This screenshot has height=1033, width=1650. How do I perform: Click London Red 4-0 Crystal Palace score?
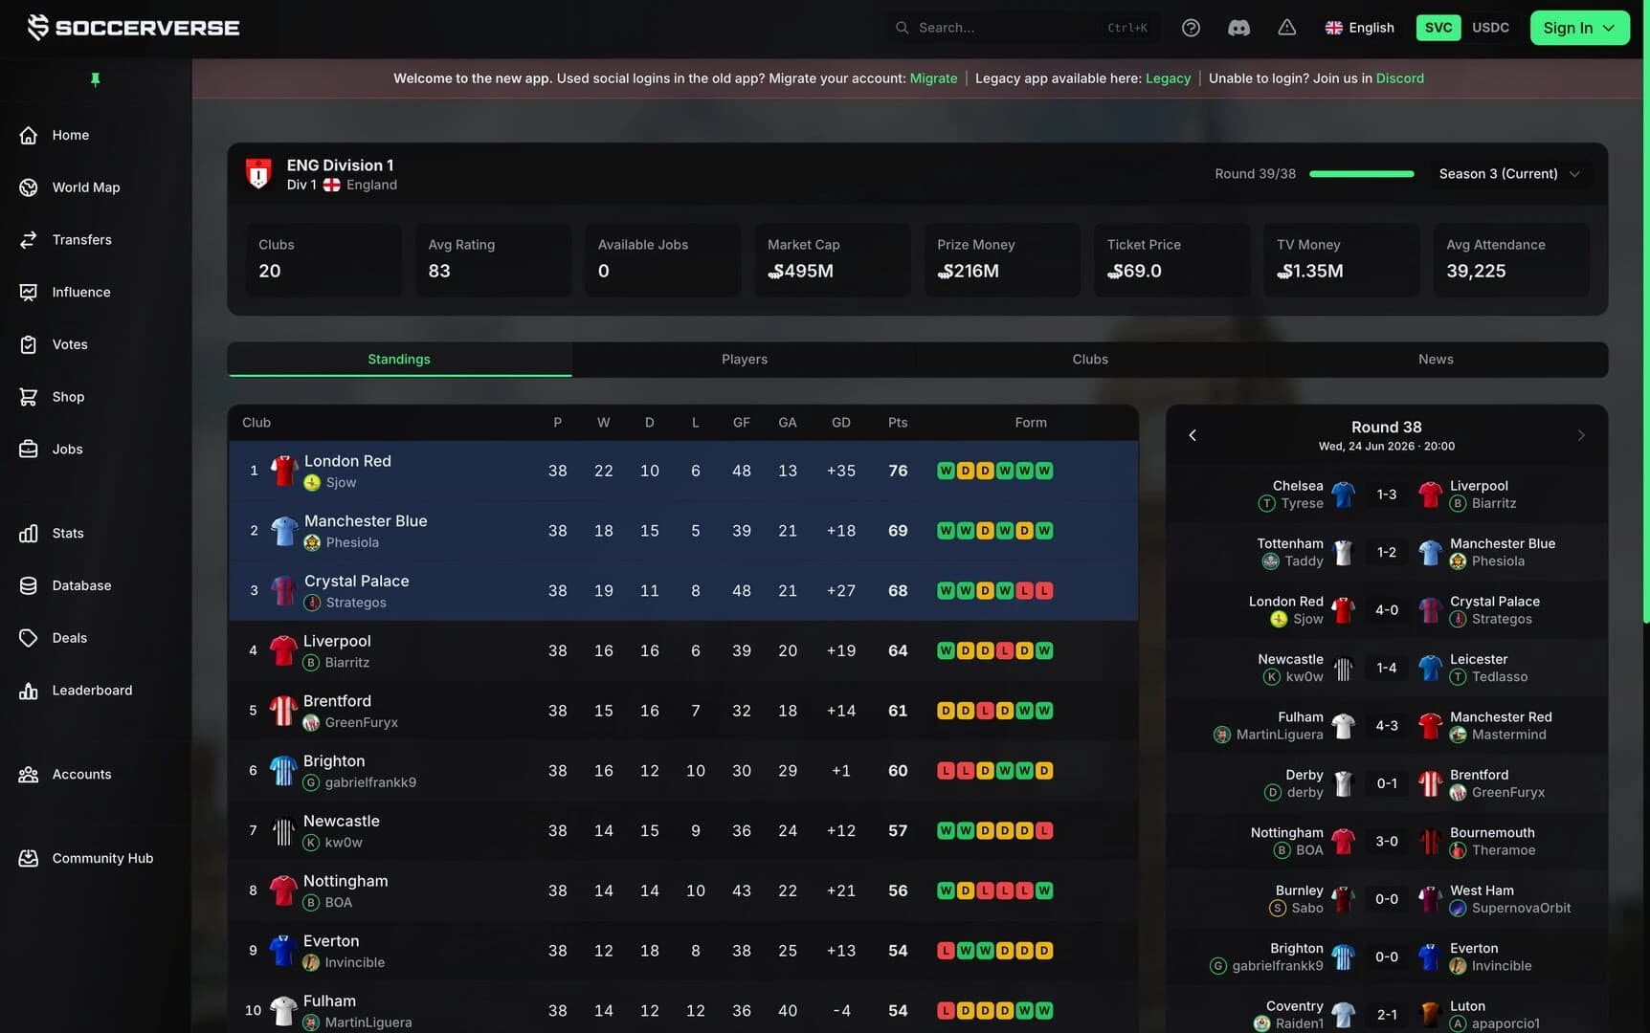1386,610
